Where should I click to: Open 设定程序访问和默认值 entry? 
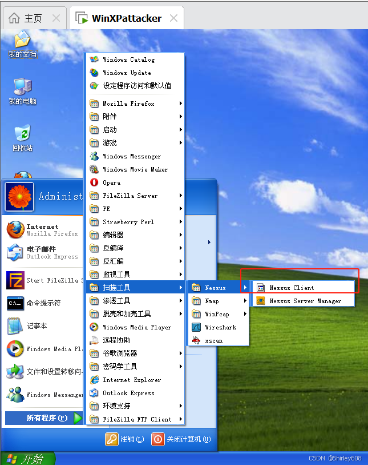(135, 86)
